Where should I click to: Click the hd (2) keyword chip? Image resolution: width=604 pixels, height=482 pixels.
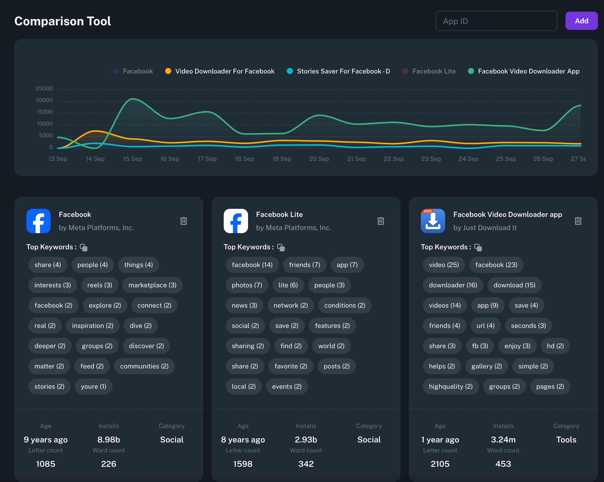point(555,346)
